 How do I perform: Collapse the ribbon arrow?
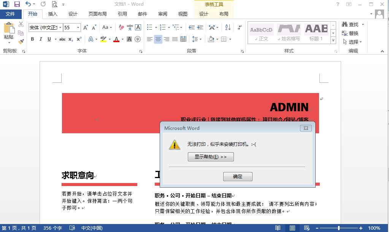(x=382, y=51)
